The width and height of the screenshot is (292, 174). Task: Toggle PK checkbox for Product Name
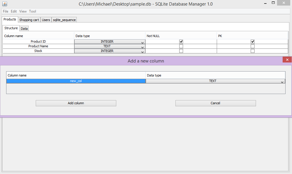pyautogui.click(x=252, y=46)
